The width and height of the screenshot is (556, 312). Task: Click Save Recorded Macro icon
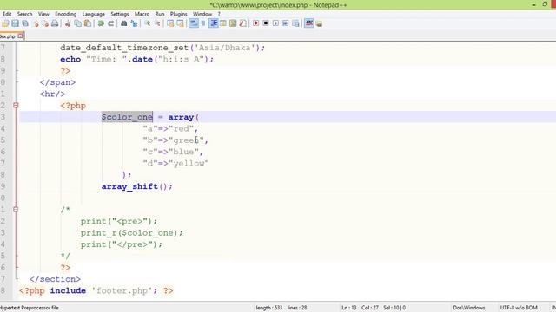coord(295,23)
